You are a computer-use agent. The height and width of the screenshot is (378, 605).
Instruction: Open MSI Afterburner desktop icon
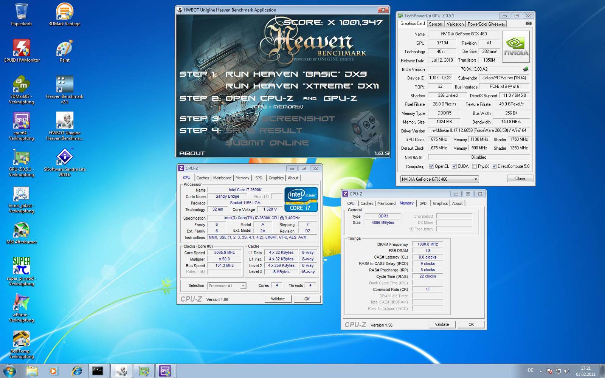point(22,233)
